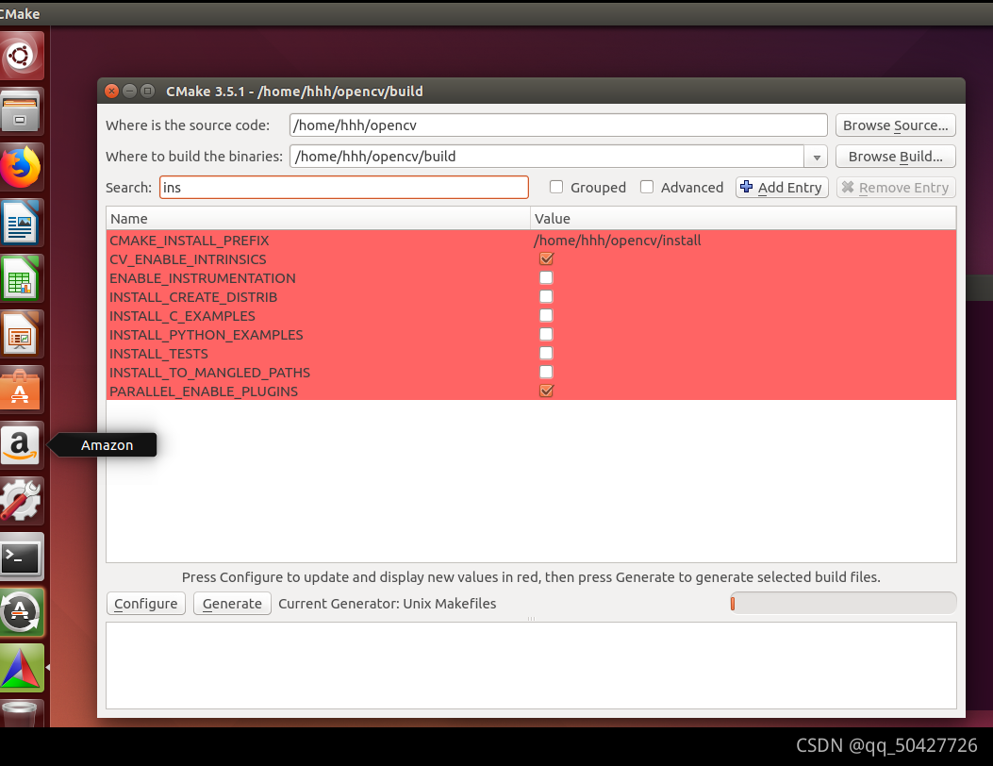Click the plus icon on Add Entry

coord(747,187)
